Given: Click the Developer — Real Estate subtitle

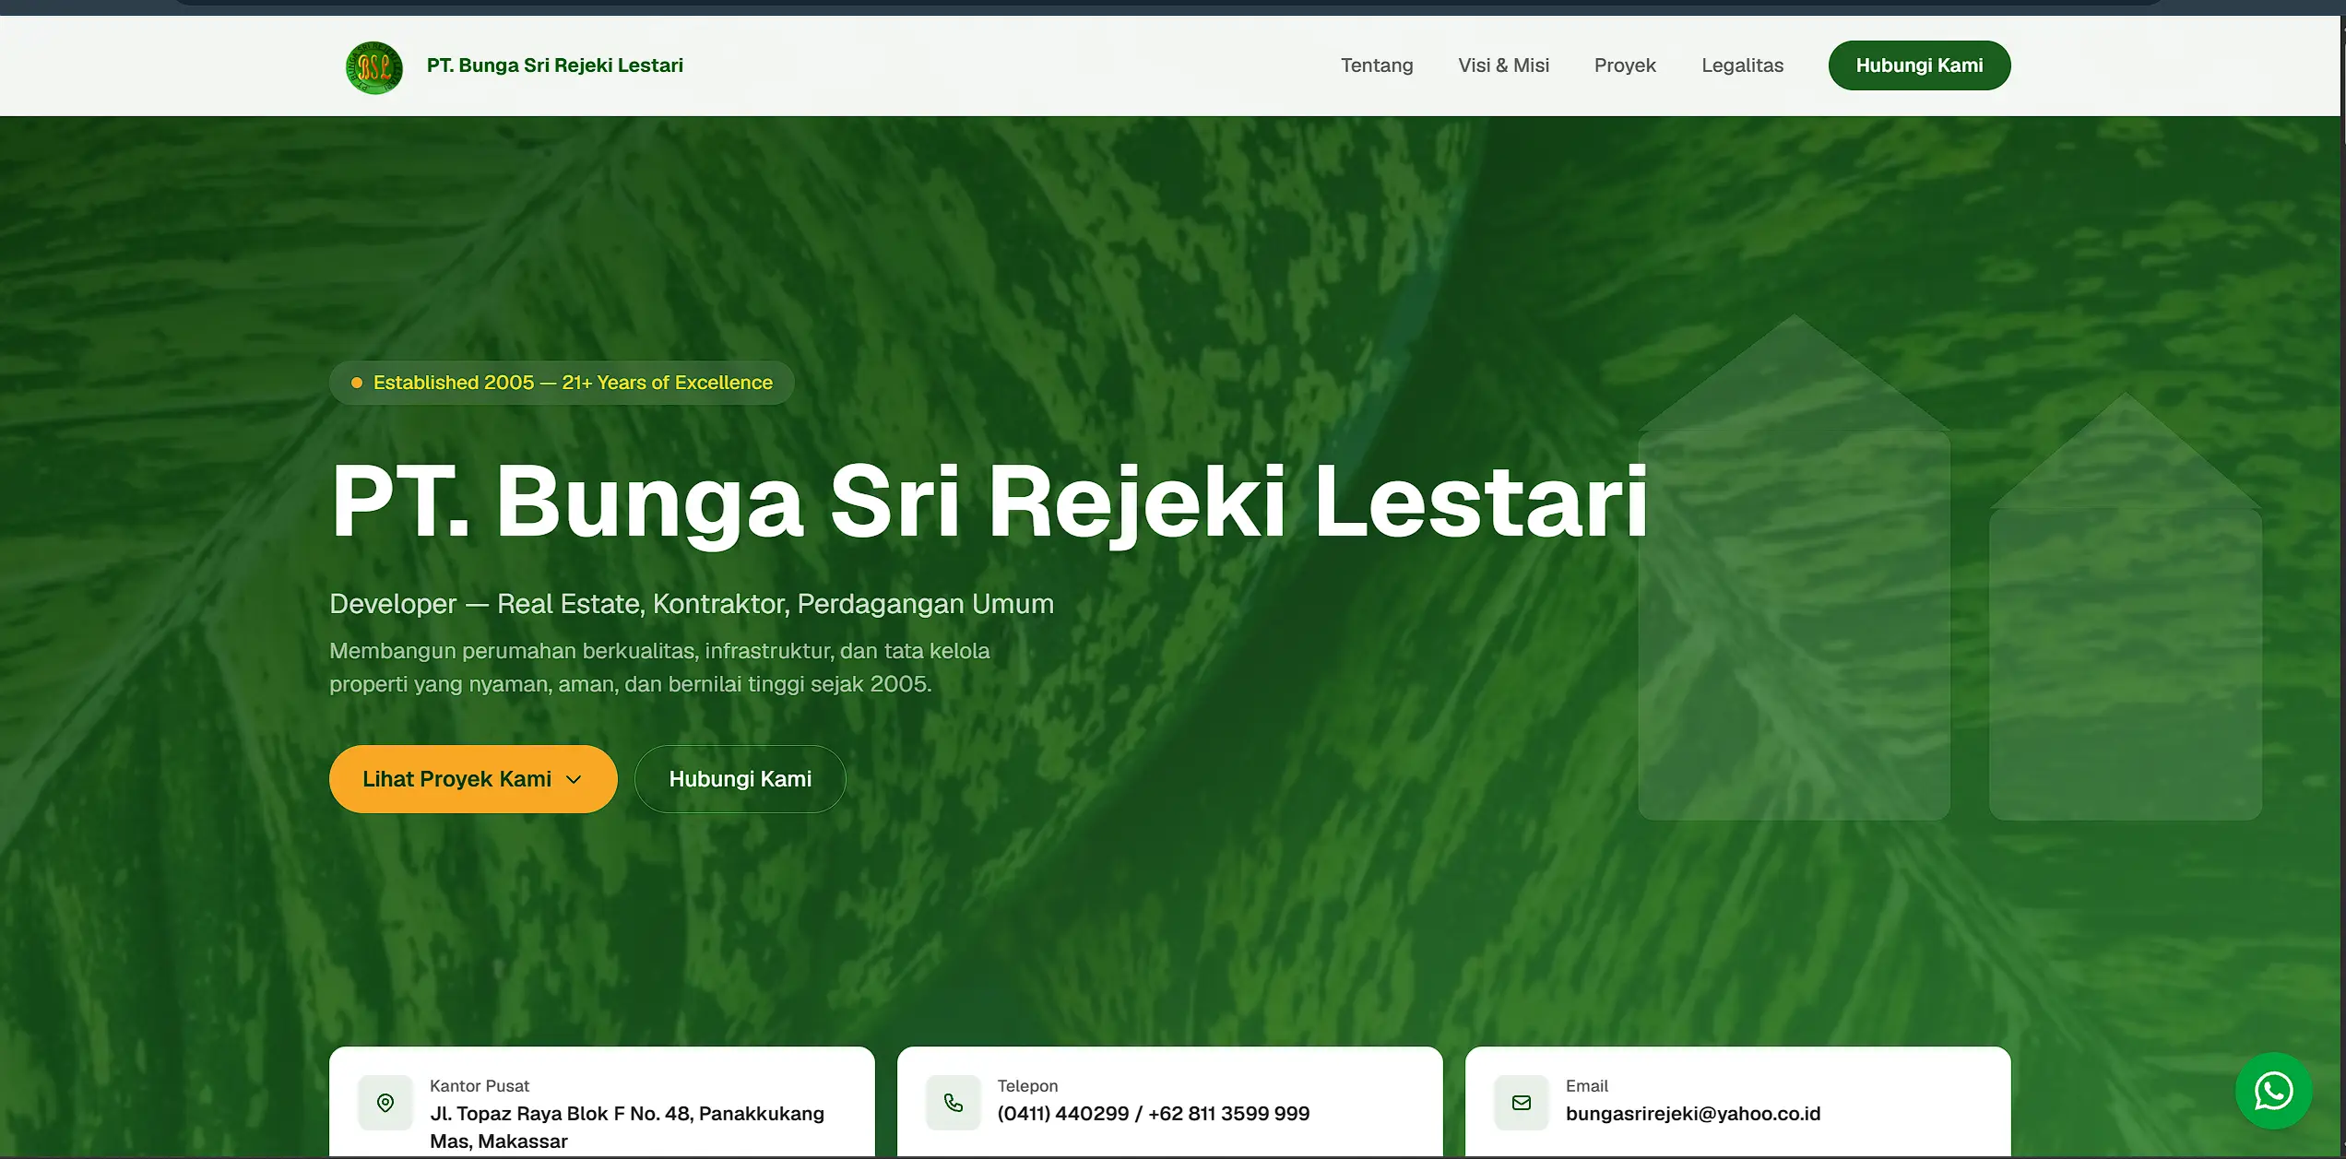Looking at the screenshot, I should pos(692,604).
